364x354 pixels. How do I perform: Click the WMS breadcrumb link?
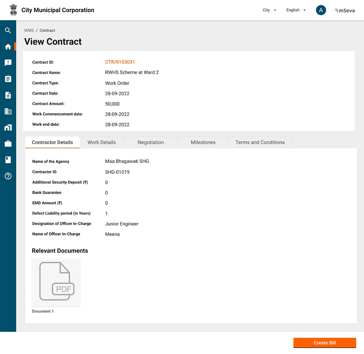29,30
